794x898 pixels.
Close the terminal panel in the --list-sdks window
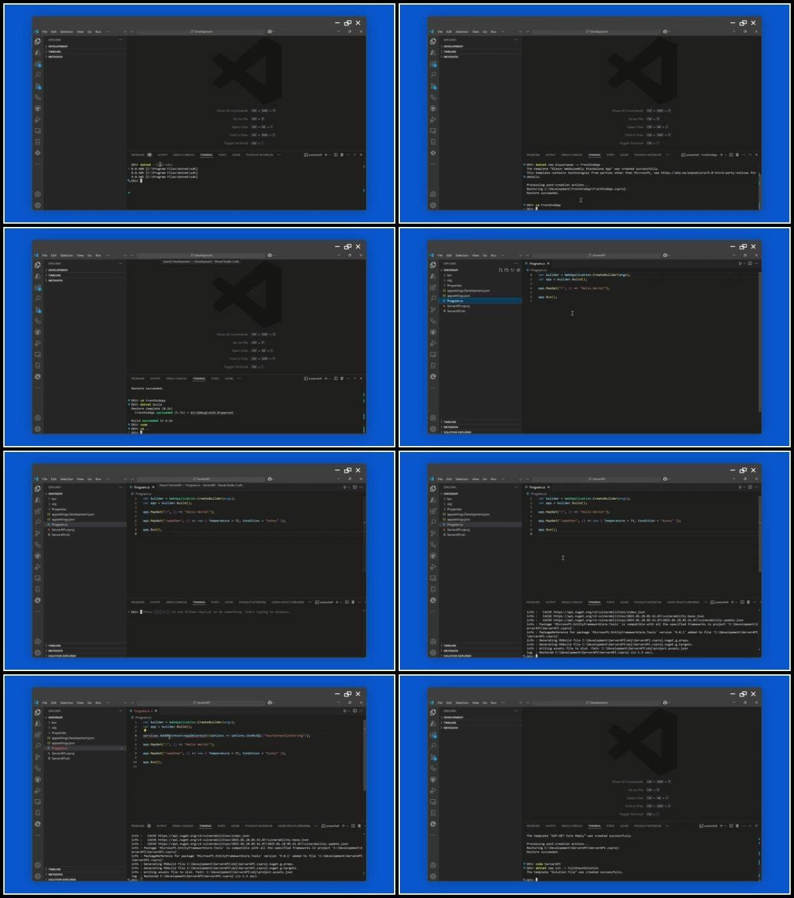coord(361,155)
